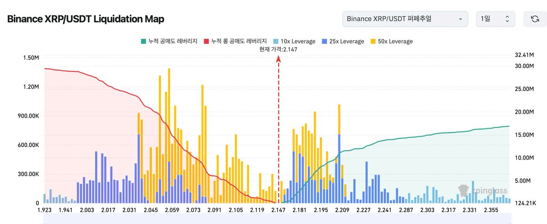The height and width of the screenshot is (224, 547).
Task: Open the Binance XRP/USDT 퍼페추얼 pair dropdown
Action: click(x=405, y=19)
